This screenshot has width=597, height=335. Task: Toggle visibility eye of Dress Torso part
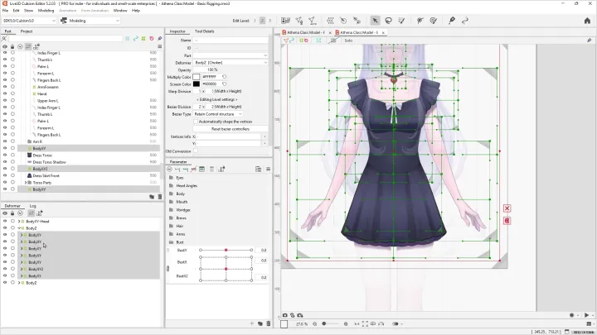[5, 155]
